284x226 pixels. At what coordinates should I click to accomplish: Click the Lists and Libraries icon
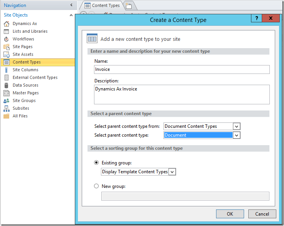pos(7,32)
